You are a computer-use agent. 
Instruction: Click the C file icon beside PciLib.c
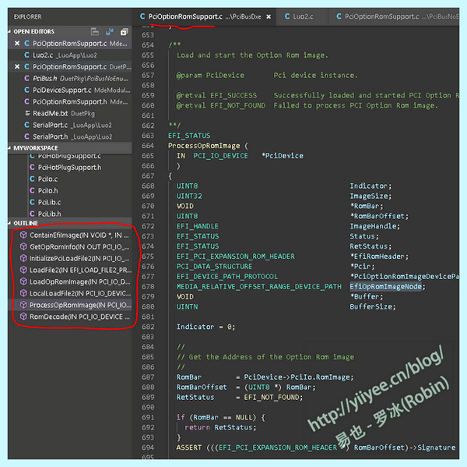(32, 203)
